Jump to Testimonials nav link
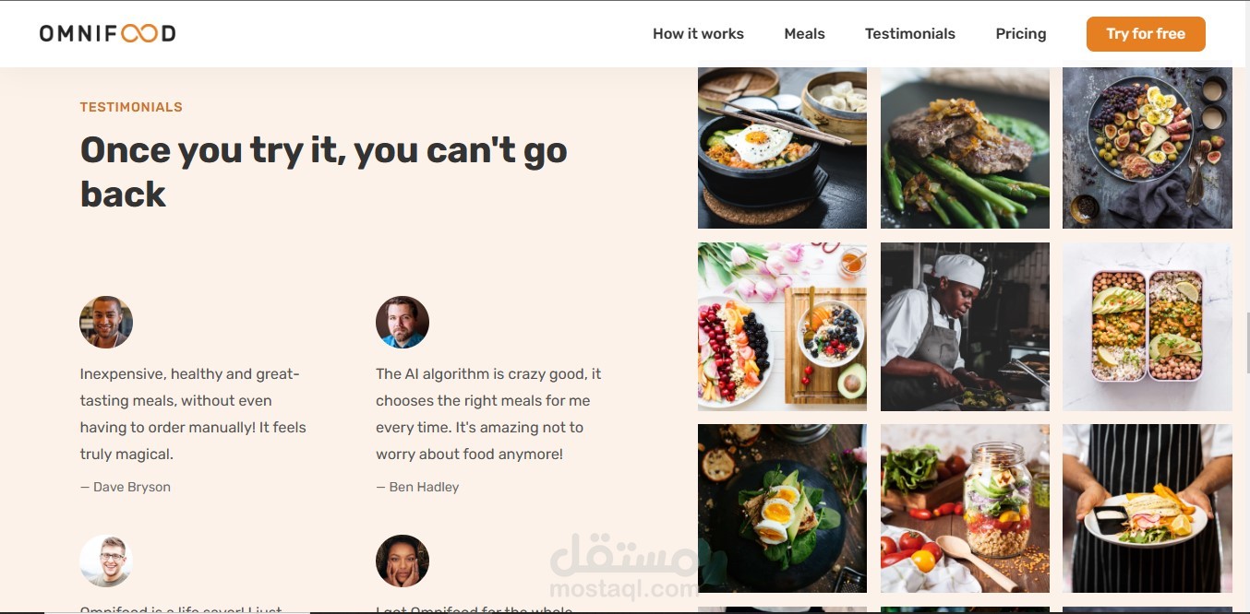This screenshot has height=614, width=1250. pyautogui.click(x=909, y=34)
